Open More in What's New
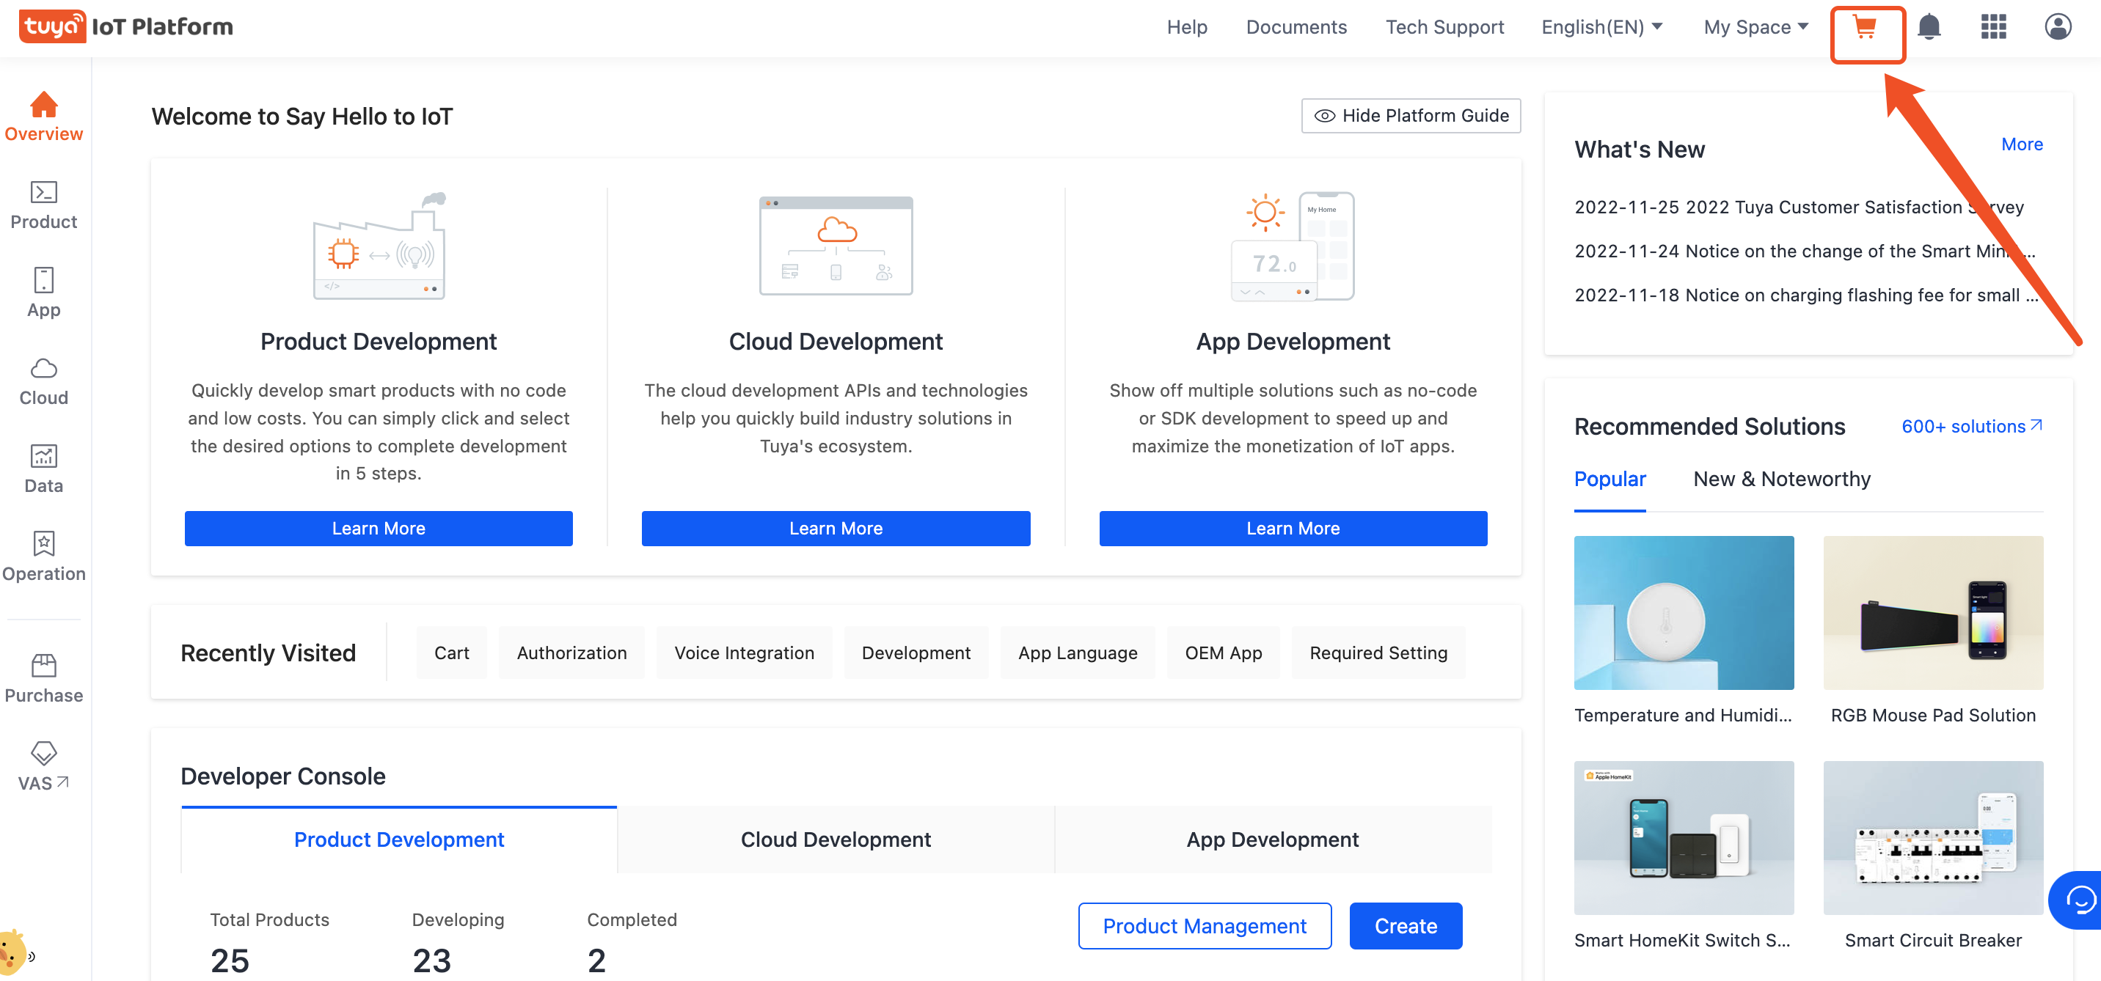Image resolution: width=2101 pixels, height=981 pixels. 2022,144
